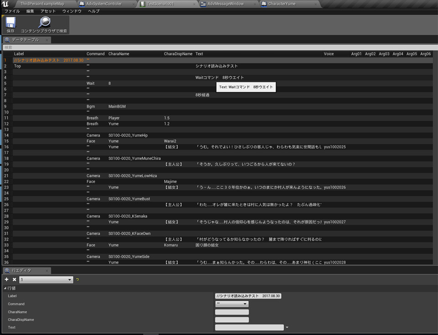
Task: Click the AdvMessageWindow tab widget icon
Action: point(203,4)
